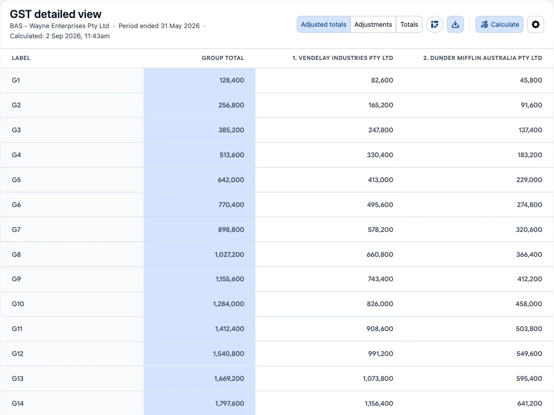Select the G12 row label
The image size is (554, 415).
click(x=18, y=354)
